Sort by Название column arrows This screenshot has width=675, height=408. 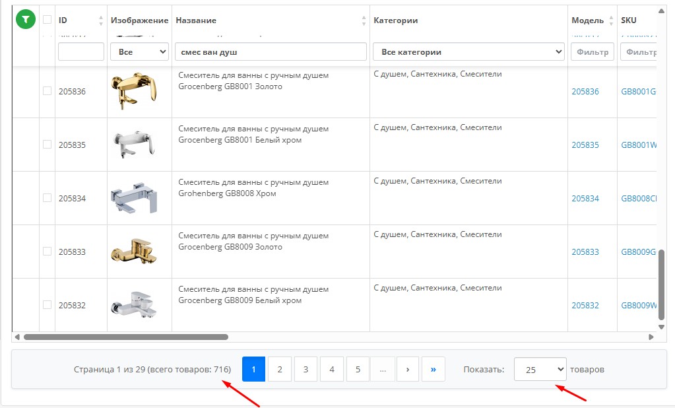[x=364, y=20]
